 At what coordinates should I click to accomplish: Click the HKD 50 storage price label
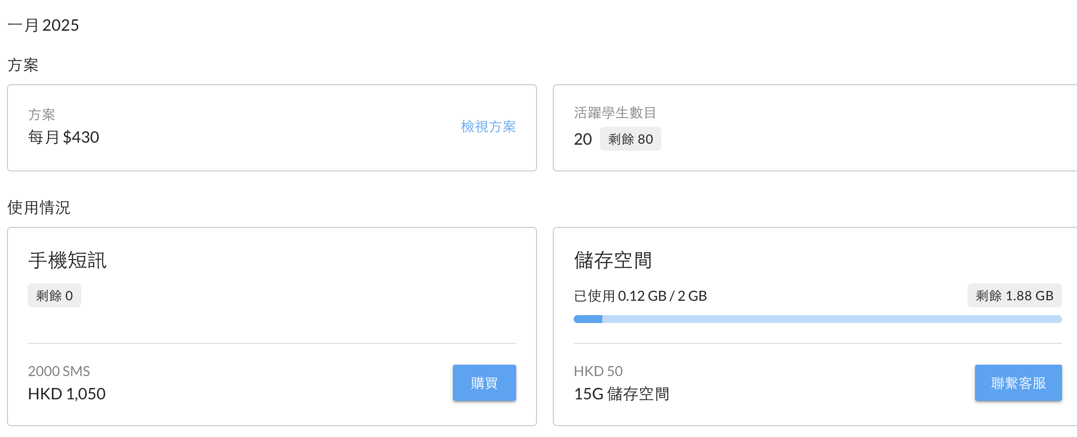(598, 371)
